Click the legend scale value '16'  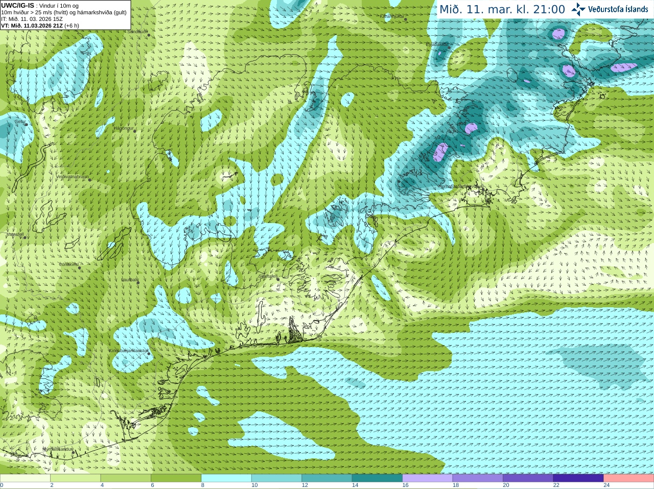tap(405, 485)
